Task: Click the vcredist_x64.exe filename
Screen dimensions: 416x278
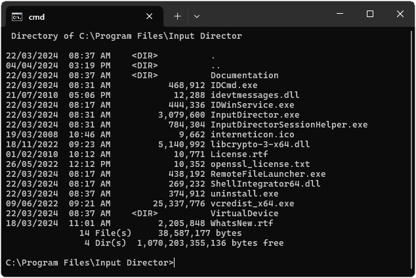Action: pos(252,204)
